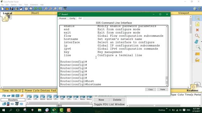Screen dimensions: 202x113
Task: Select Hubs device category icon
Action: [x=13, y=96]
